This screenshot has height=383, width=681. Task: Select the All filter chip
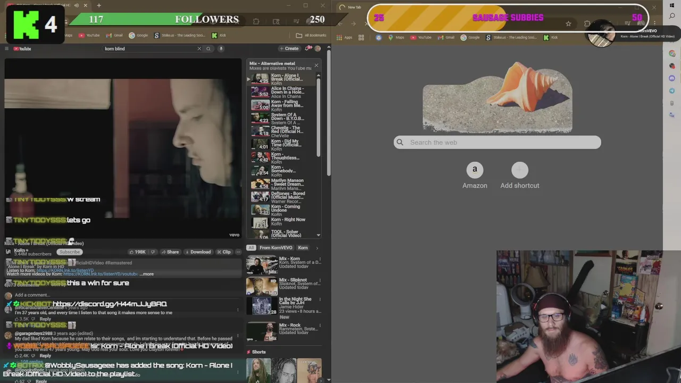pos(251,248)
